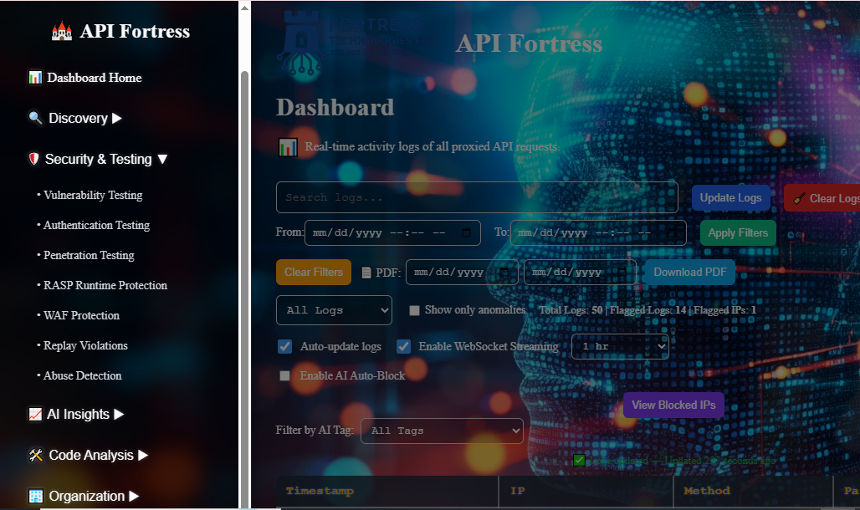Viewport: 860px width, 510px height.
Task: Click the Discovery magnifying glass icon
Action: coord(36,118)
